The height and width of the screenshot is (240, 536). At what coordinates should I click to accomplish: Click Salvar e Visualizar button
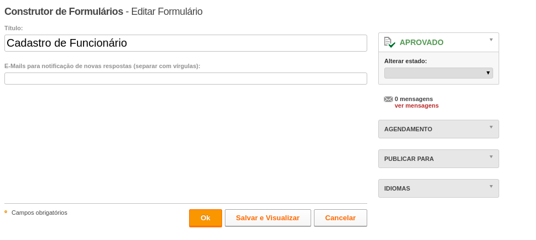coord(268,218)
